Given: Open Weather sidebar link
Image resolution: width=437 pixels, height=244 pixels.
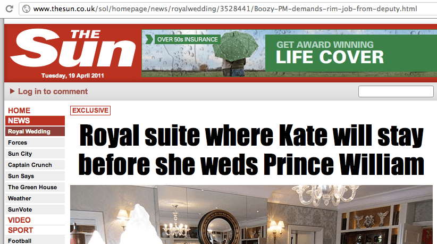Looking at the screenshot, I should point(35,198).
